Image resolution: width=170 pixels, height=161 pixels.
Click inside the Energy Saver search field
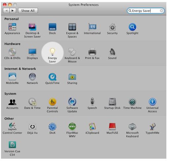tap(146, 11)
